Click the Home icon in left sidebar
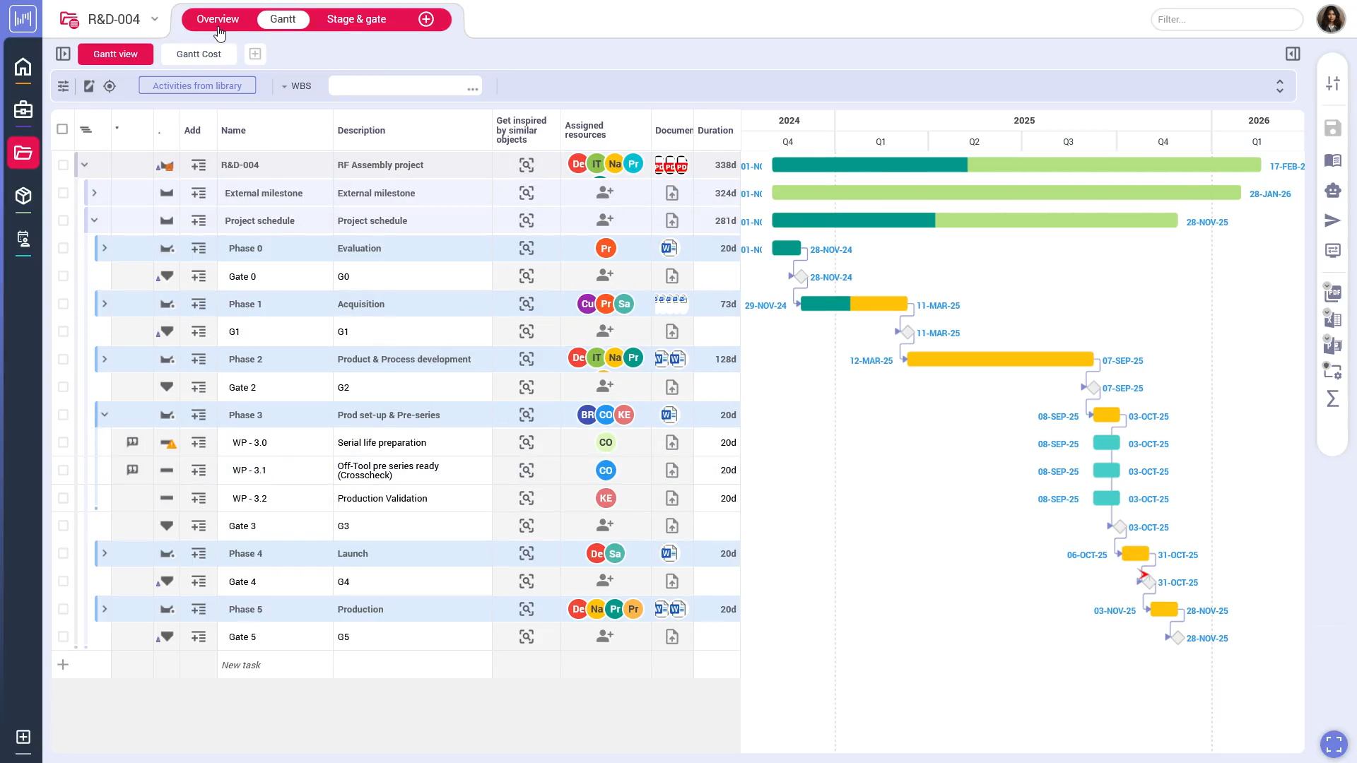 tap(23, 68)
